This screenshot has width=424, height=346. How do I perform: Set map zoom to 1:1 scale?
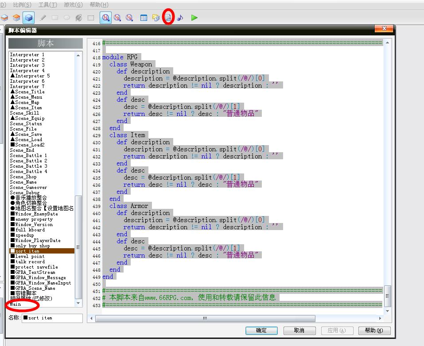click(x=105, y=18)
